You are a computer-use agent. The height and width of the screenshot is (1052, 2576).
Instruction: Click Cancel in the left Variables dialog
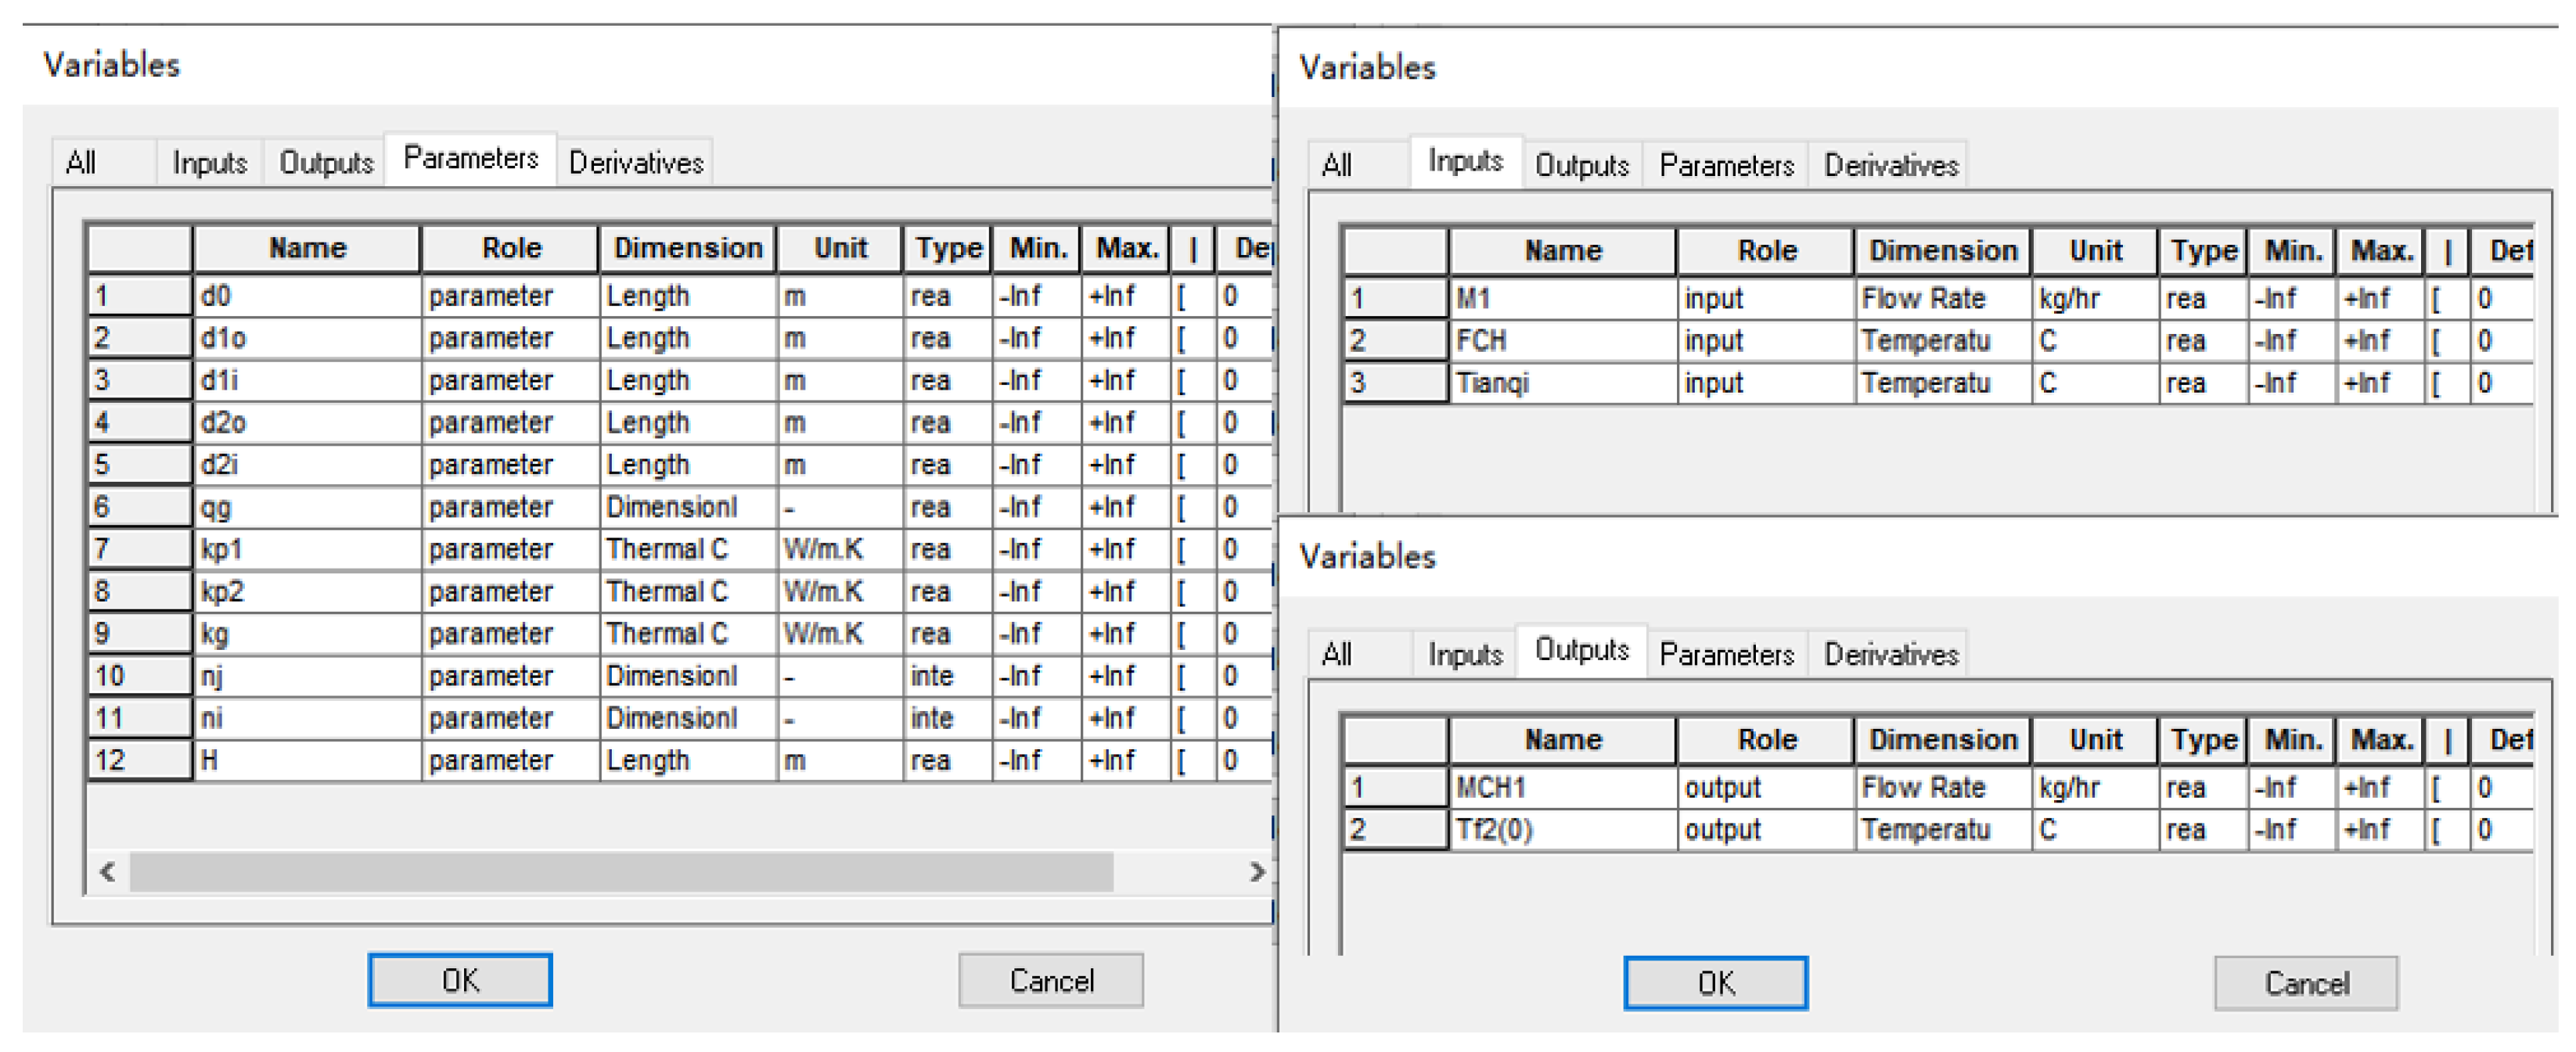(1050, 980)
